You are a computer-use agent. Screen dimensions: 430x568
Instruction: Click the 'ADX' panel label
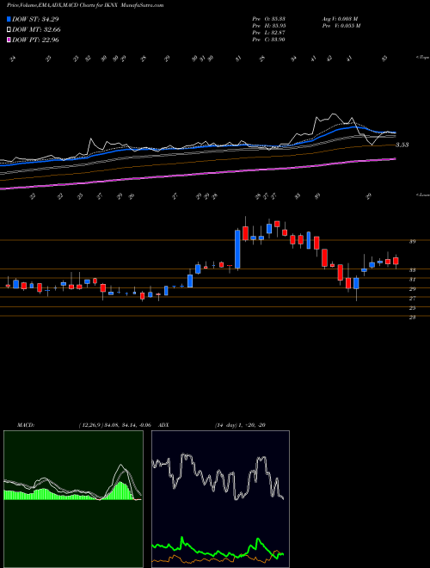click(164, 425)
